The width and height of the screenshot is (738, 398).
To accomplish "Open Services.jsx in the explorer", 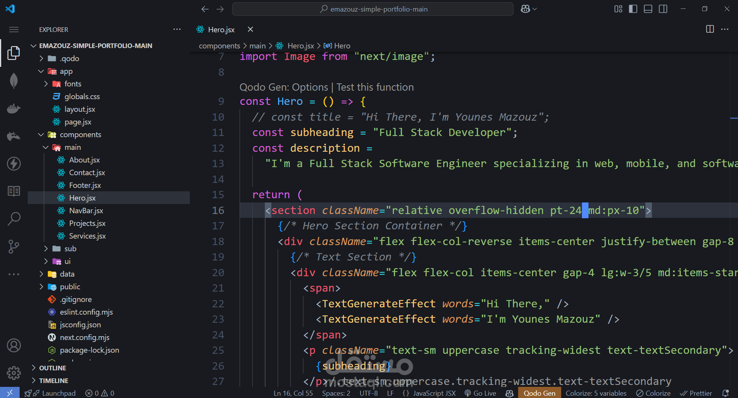I will coord(87,236).
